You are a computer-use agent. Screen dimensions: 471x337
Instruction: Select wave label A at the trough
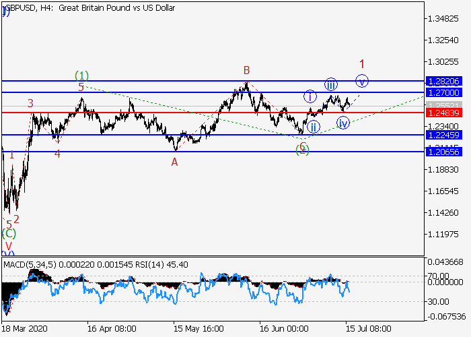point(174,162)
